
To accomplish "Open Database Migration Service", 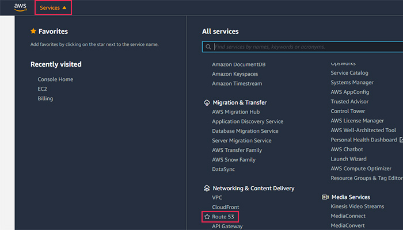I will pos(245,131).
